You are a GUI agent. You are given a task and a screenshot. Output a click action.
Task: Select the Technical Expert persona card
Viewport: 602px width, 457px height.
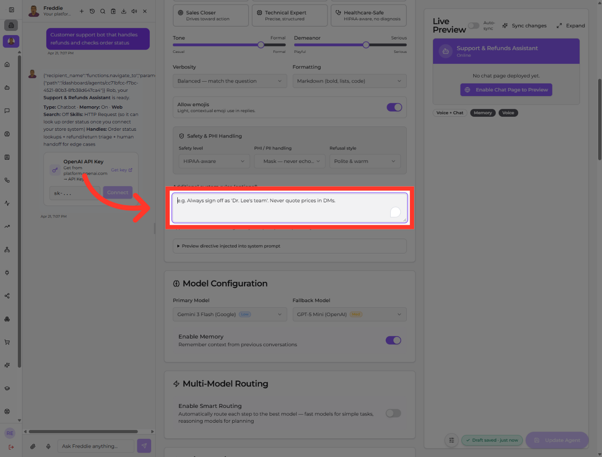tap(290, 15)
